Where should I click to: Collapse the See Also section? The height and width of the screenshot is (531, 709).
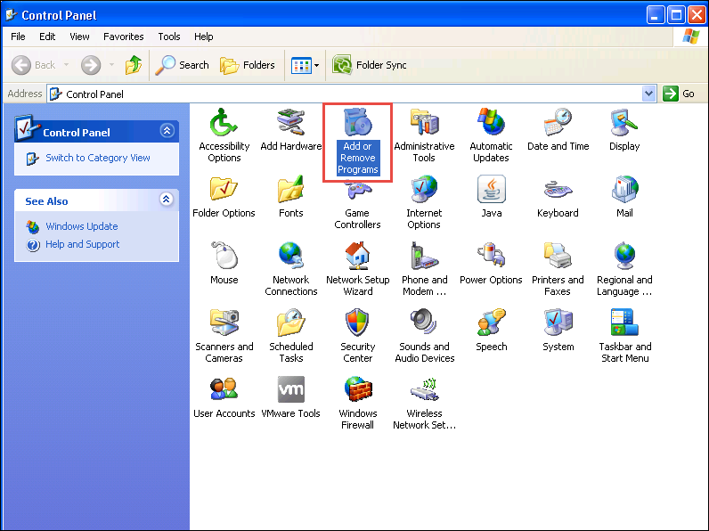pos(167,200)
